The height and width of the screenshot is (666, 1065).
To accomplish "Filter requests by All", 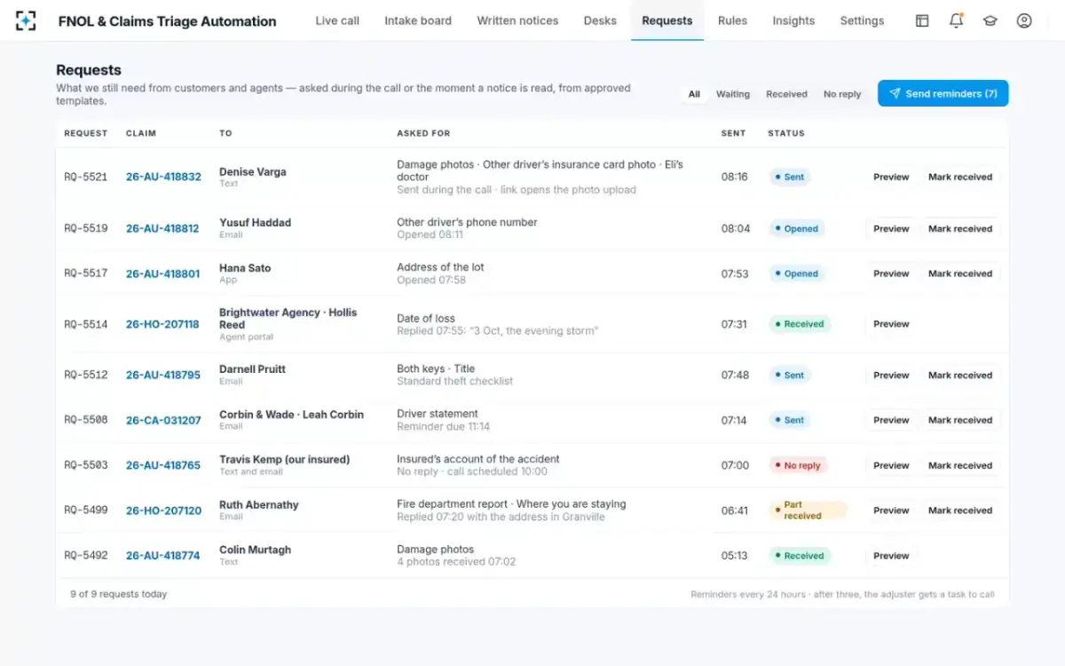I will pyautogui.click(x=694, y=94).
